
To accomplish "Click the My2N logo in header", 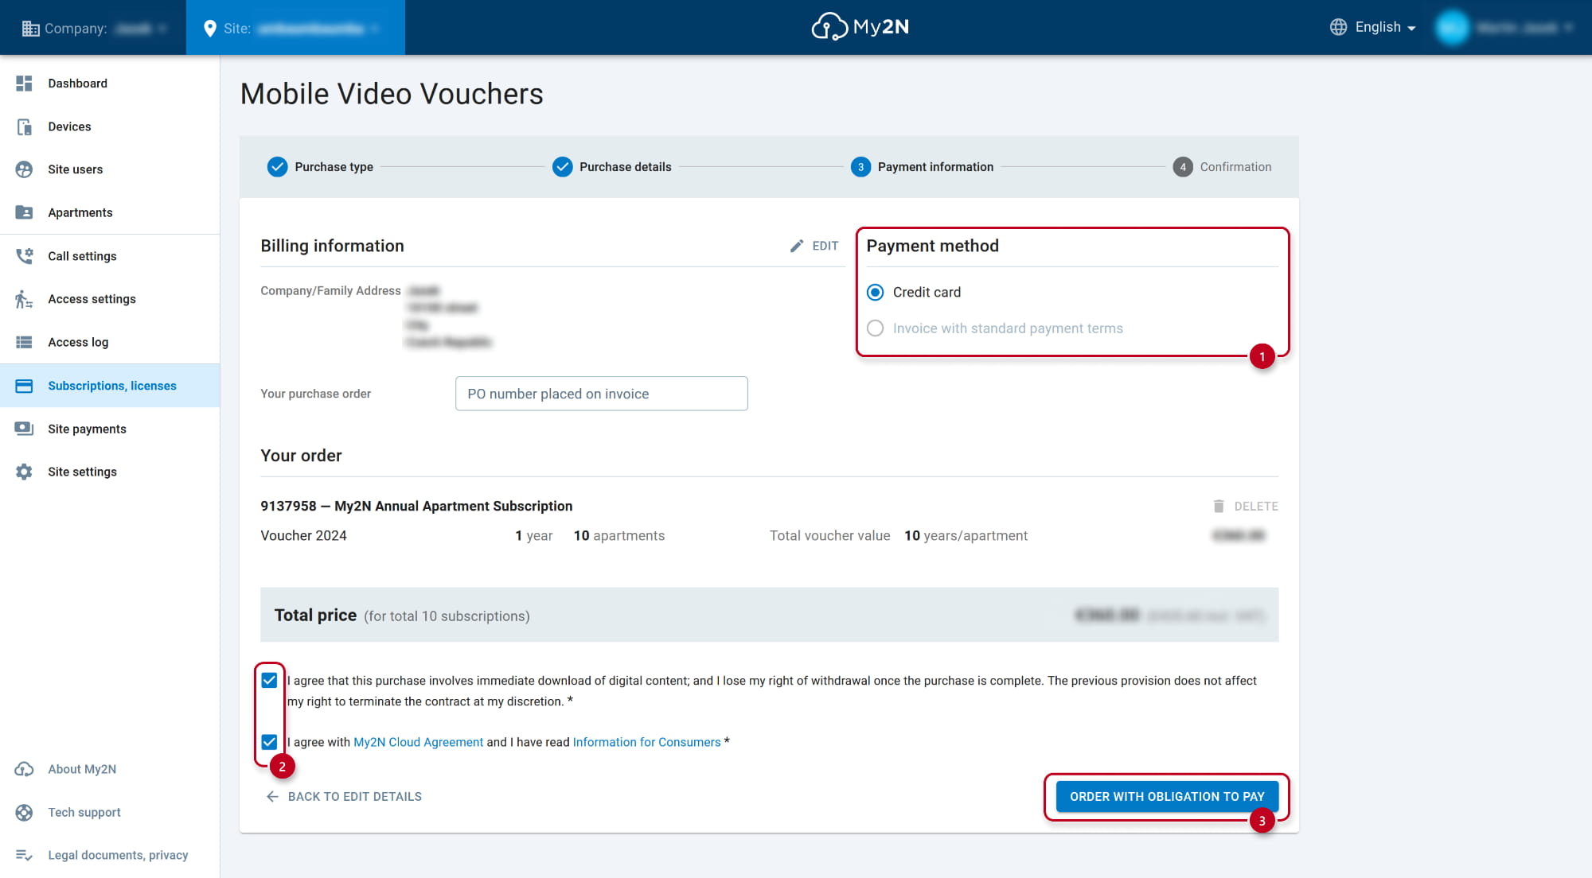I will point(860,26).
